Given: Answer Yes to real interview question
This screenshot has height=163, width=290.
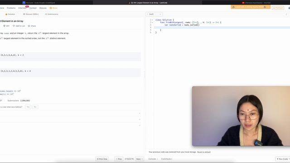Looking at the screenshot, I should coord(28,107).
